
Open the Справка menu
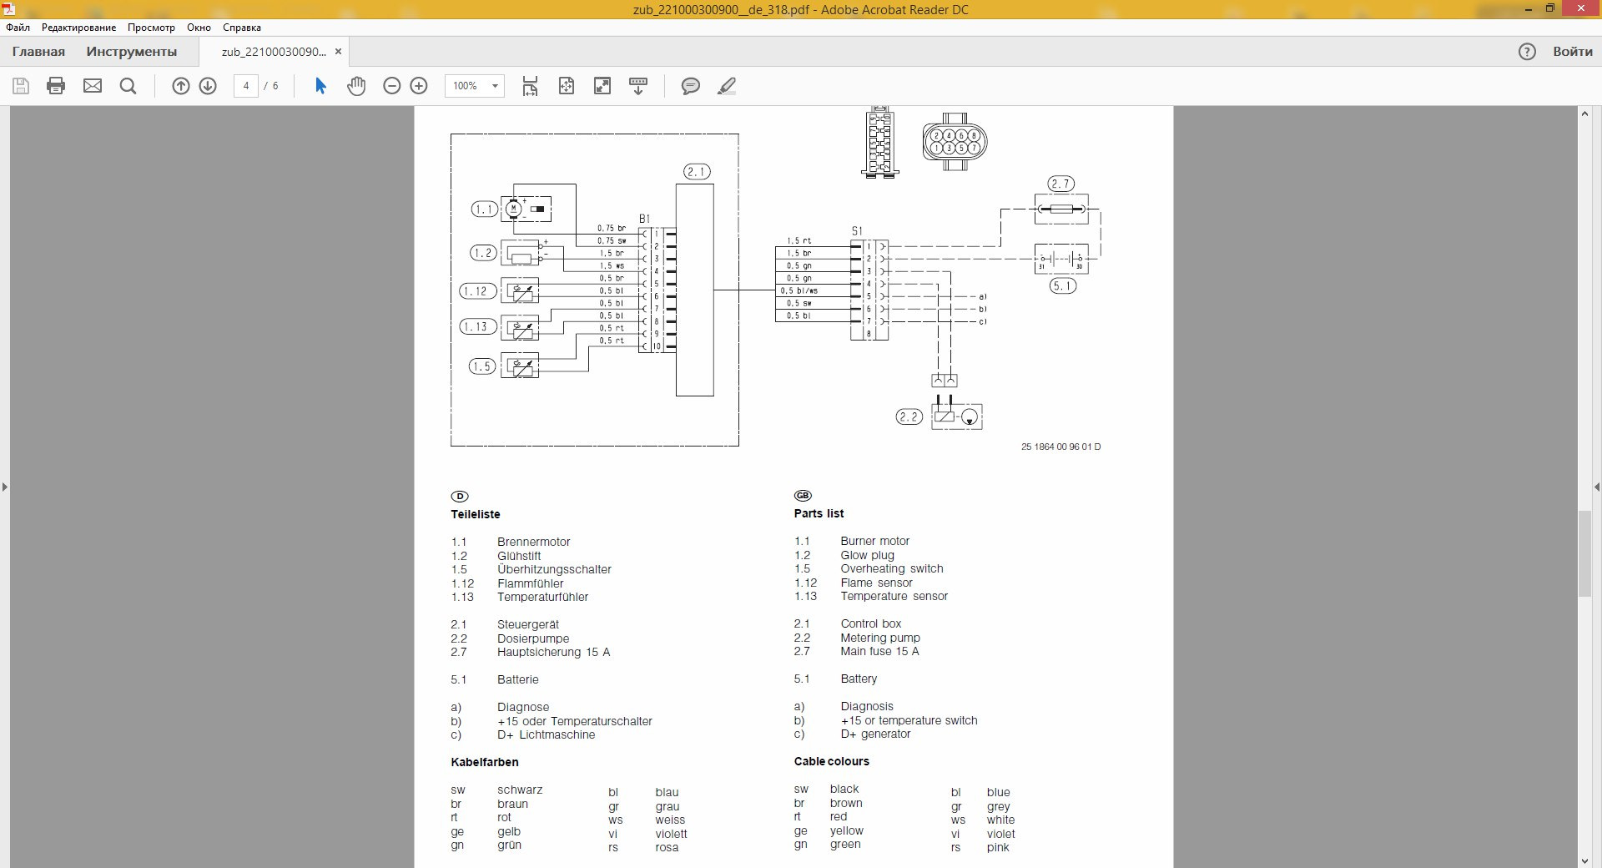pos(242,28)
